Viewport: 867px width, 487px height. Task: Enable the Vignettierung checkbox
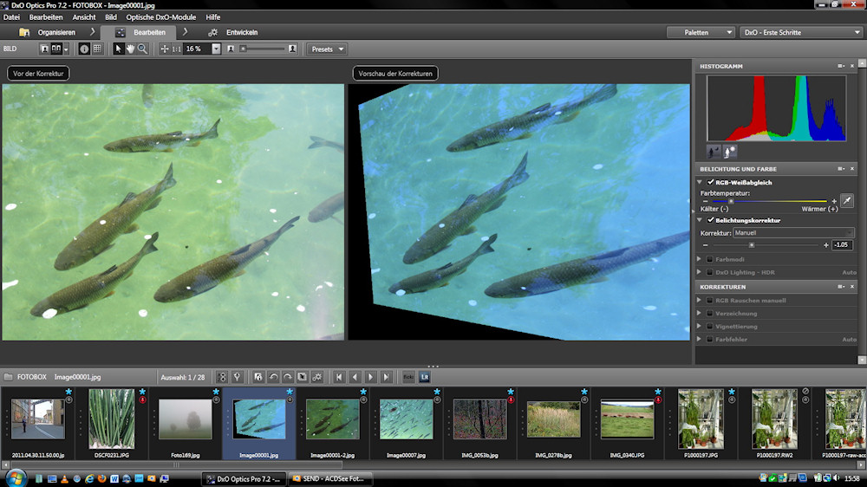coord(710,327)
